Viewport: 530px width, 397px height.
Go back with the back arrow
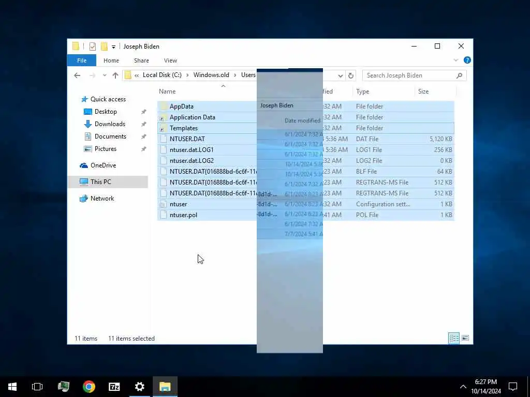[x=77, y=75]
